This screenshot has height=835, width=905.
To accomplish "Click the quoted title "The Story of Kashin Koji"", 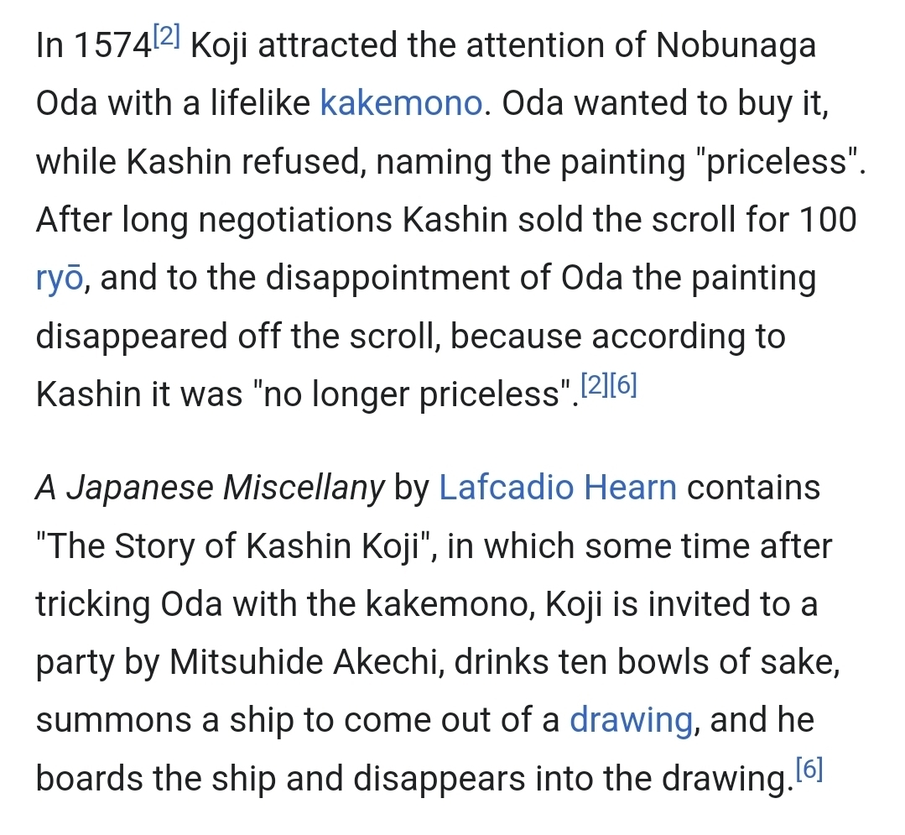I will click(x=239, y=546).
